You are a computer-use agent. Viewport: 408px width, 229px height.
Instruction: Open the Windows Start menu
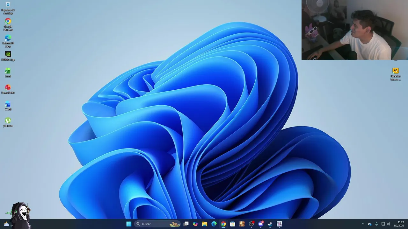pyautogui.click(x=129, y=224)
